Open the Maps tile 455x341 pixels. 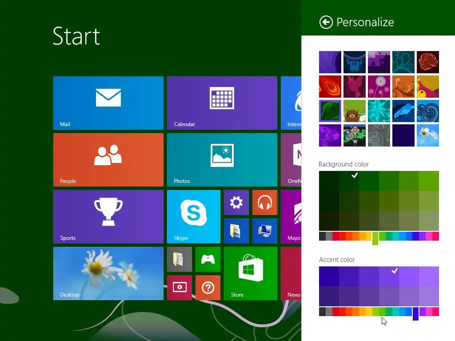[x=291, y=217]
